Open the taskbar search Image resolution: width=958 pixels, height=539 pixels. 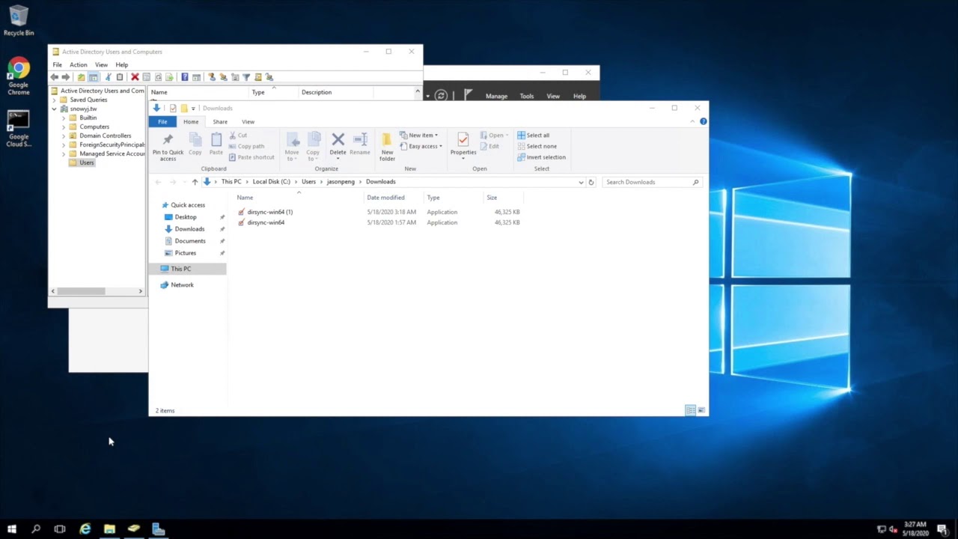coord(35,529)
